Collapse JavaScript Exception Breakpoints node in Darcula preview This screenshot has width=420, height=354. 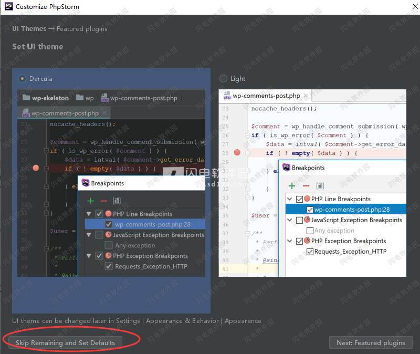tap(89, 235)
